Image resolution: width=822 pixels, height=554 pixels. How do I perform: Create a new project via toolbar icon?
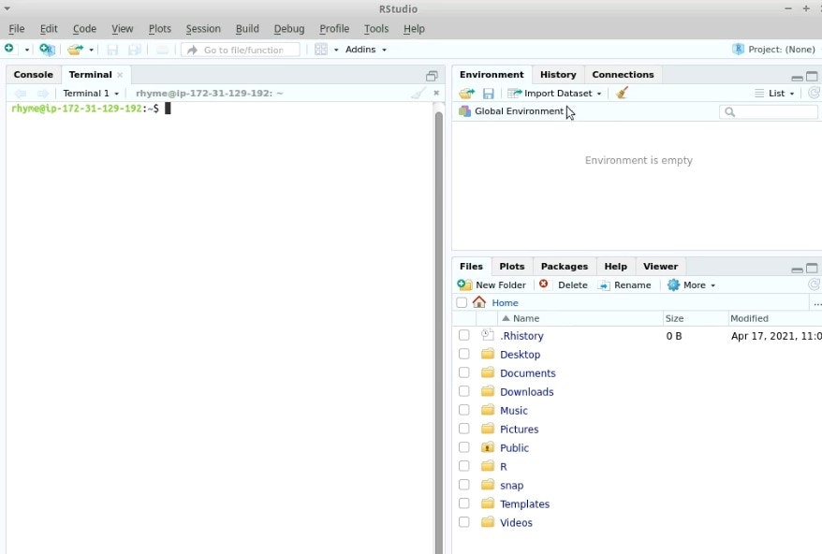tap(47, 50)
